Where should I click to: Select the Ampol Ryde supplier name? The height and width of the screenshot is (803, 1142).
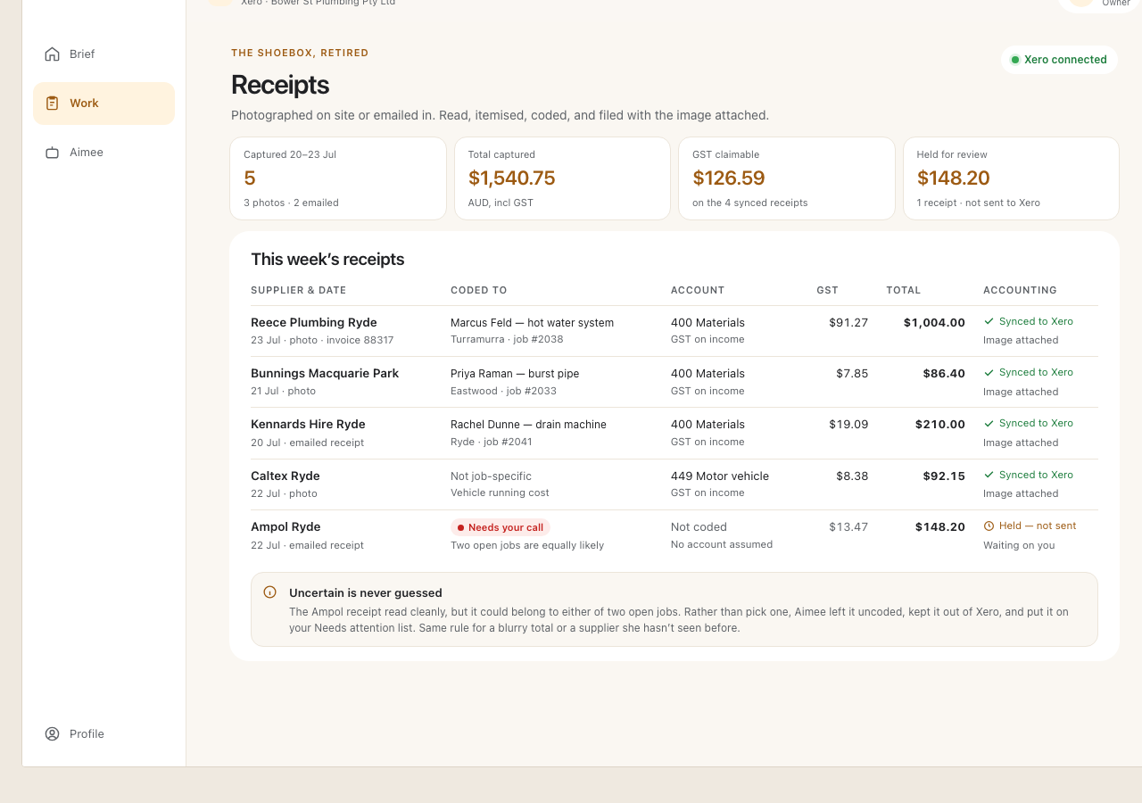coord(285,526)
